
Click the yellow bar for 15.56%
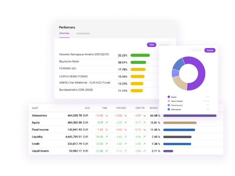point(137,77)
